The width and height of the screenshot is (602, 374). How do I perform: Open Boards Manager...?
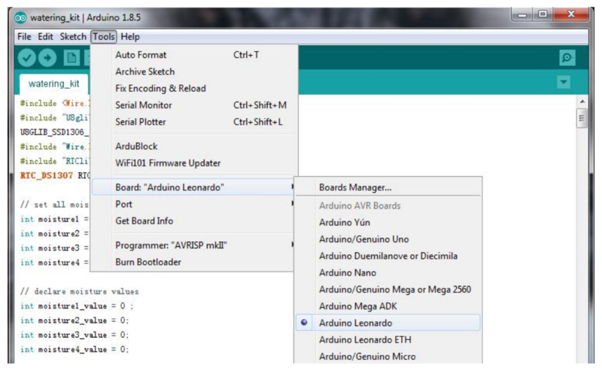388,187
